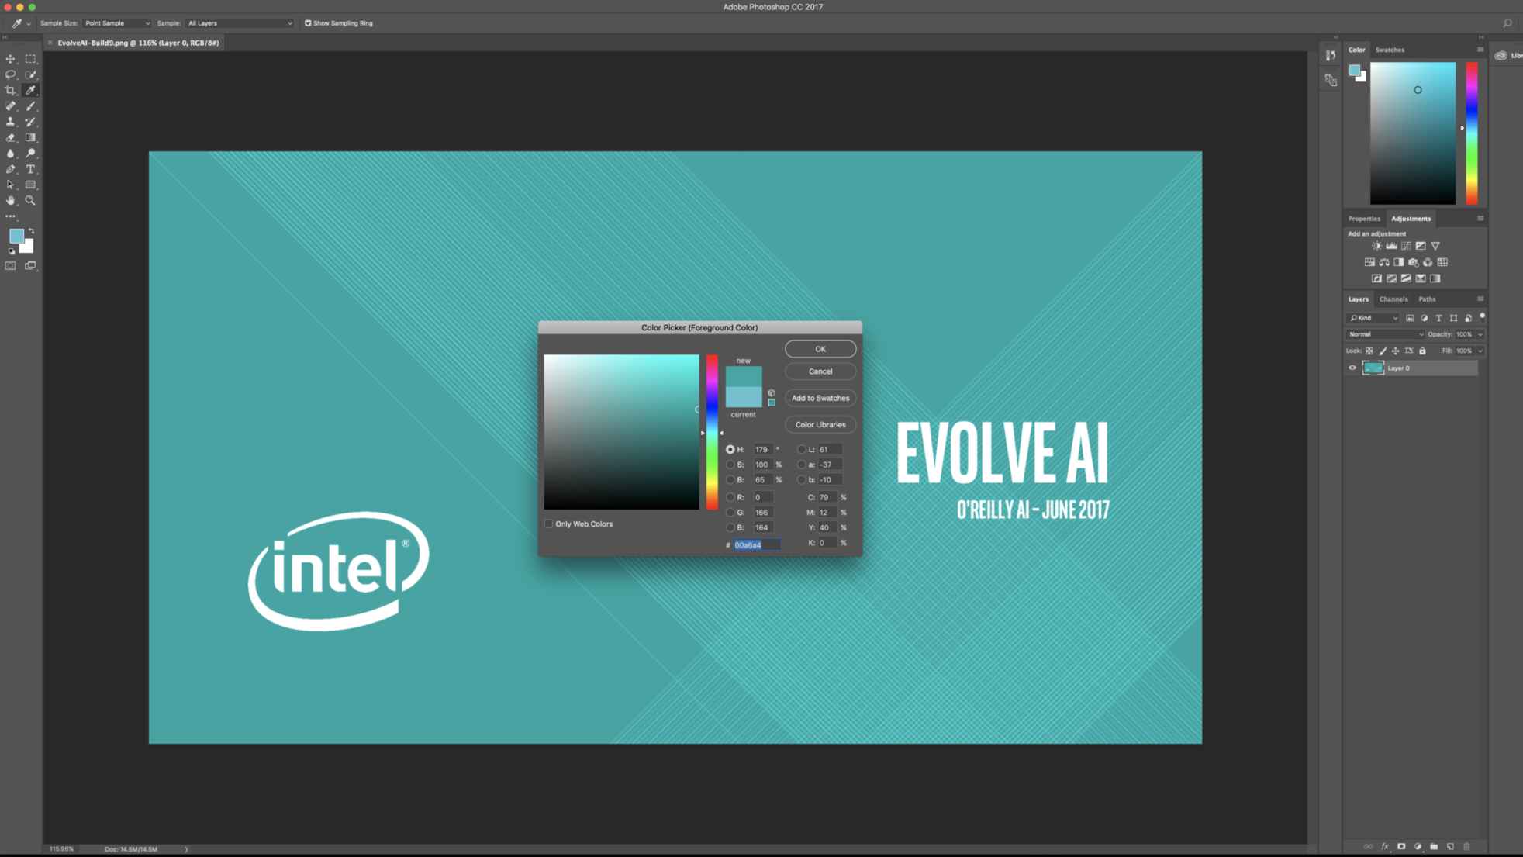Select the R red radio button

point(730,497)
